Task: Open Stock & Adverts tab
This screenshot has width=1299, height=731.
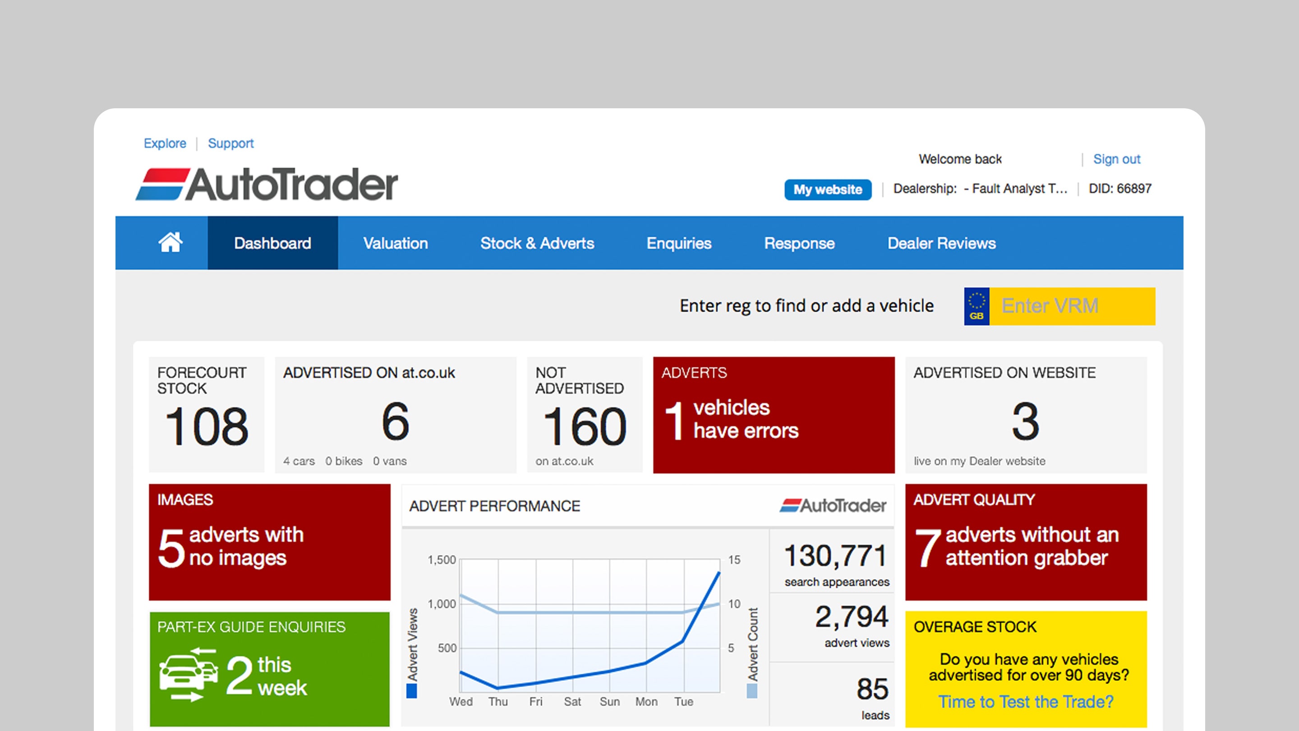Action: click(537, 243)
